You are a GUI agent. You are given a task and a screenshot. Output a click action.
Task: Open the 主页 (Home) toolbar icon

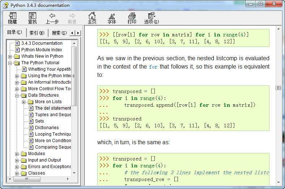(x=92, y=16)
